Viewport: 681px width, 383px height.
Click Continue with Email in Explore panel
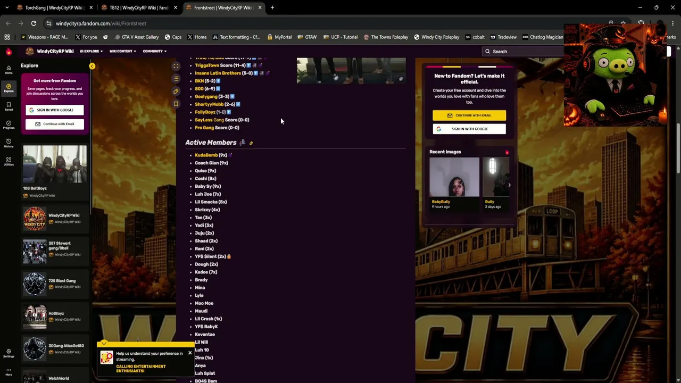coord(55,124)
